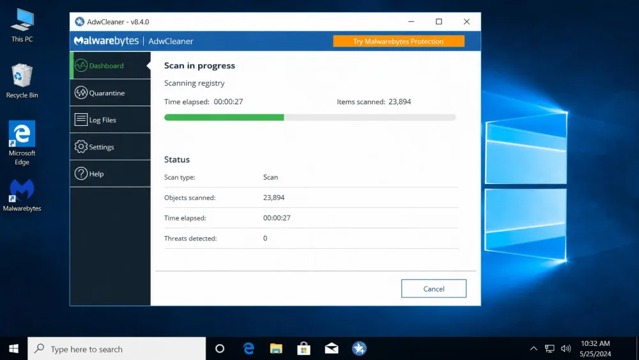The height and width of the screenshot is (360, 639).
Task: Click AdwCleaner icon on the taskbar
Action: (x=359, y=348)
